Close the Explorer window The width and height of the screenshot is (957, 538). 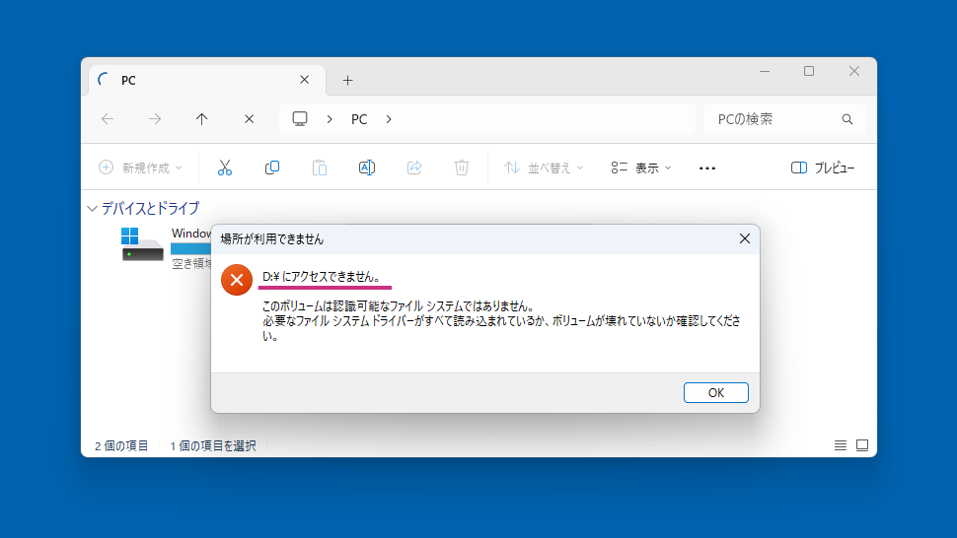(x=853, y=71)
